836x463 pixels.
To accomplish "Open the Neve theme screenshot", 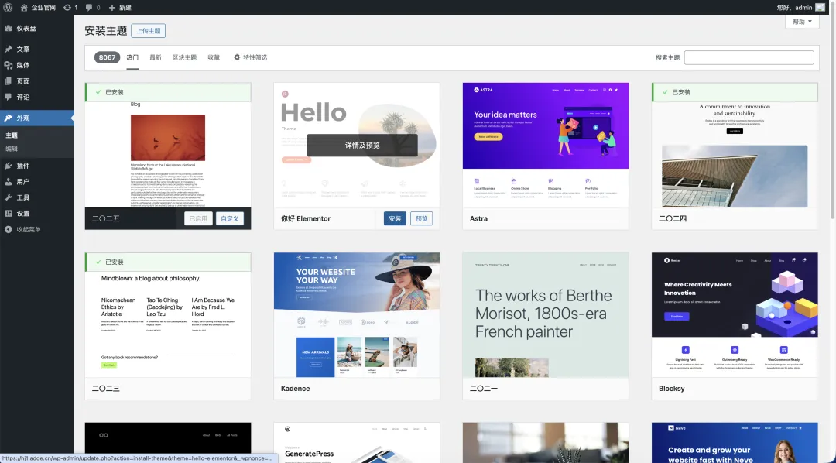I will click(x=735, y=443).
